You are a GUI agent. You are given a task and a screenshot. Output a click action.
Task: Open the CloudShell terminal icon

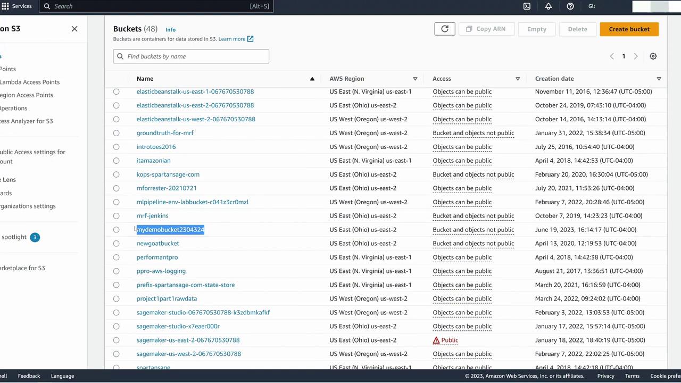[527, 6]
